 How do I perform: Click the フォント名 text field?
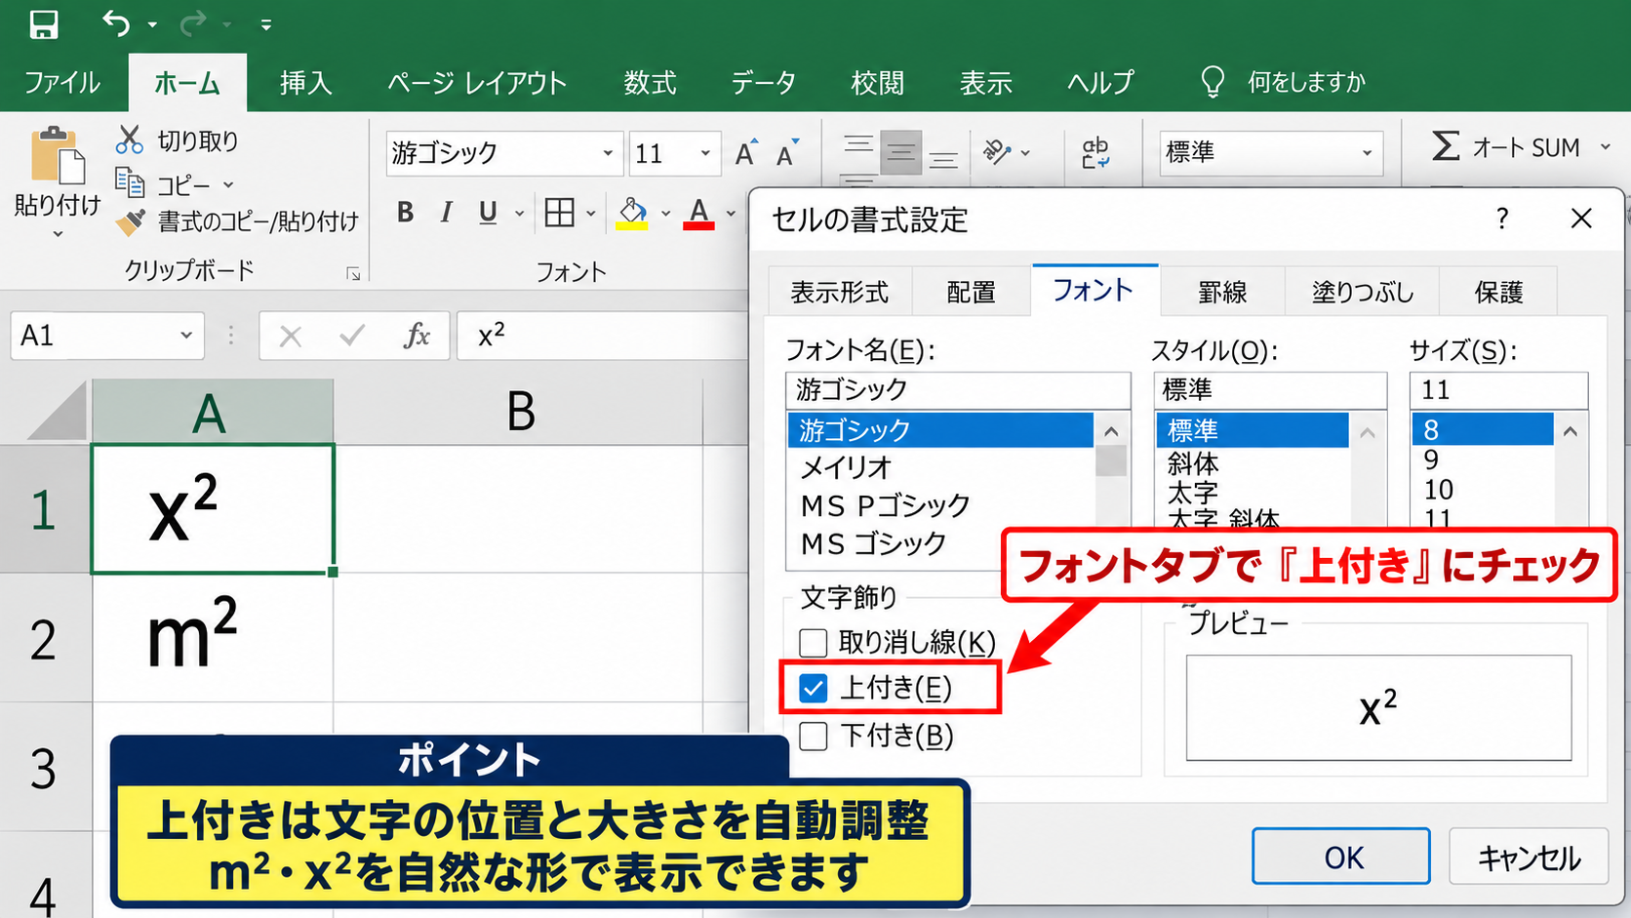(x=958, y=390)
